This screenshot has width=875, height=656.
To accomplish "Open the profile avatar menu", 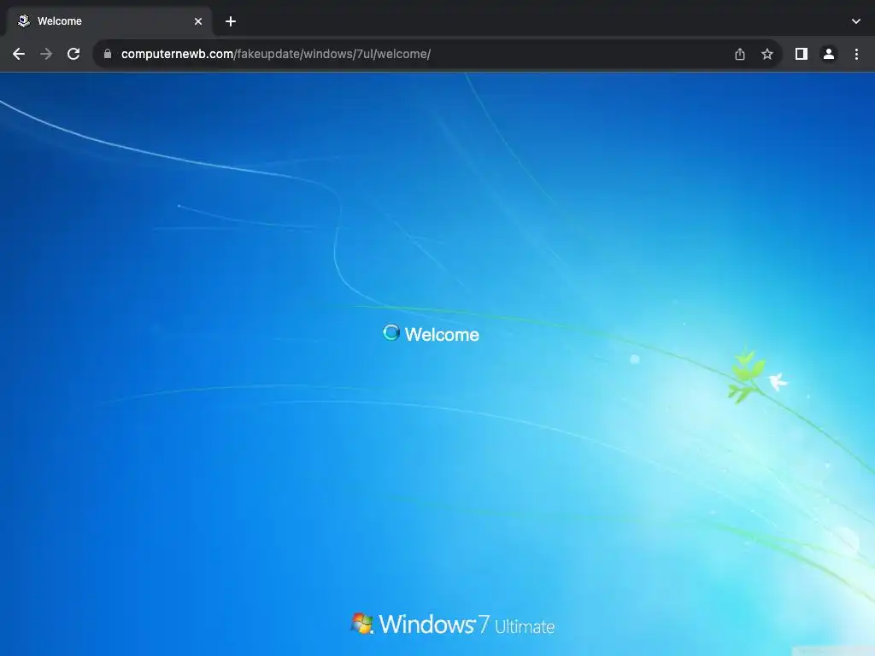I will tap(829, 54).
